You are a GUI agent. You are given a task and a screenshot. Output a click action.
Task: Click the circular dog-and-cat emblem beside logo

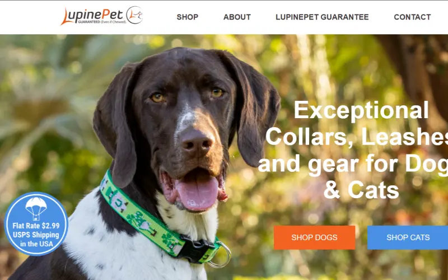pyautogui.click(x=134, y=15)
